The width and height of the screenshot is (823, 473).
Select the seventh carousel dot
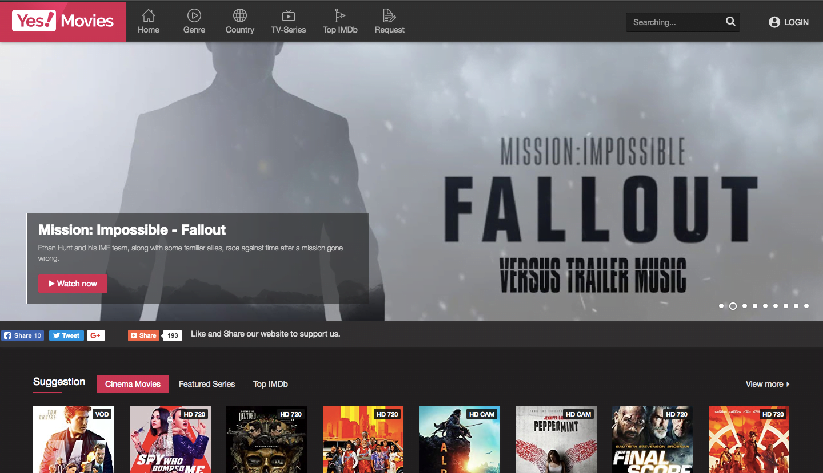tap(786, 306)
